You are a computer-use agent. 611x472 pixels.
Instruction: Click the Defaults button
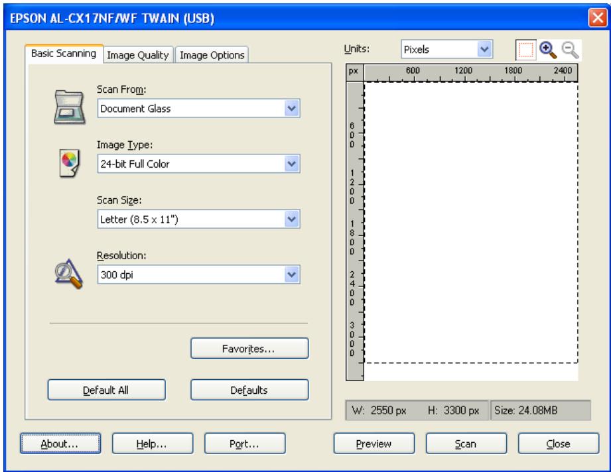[249, 390]
